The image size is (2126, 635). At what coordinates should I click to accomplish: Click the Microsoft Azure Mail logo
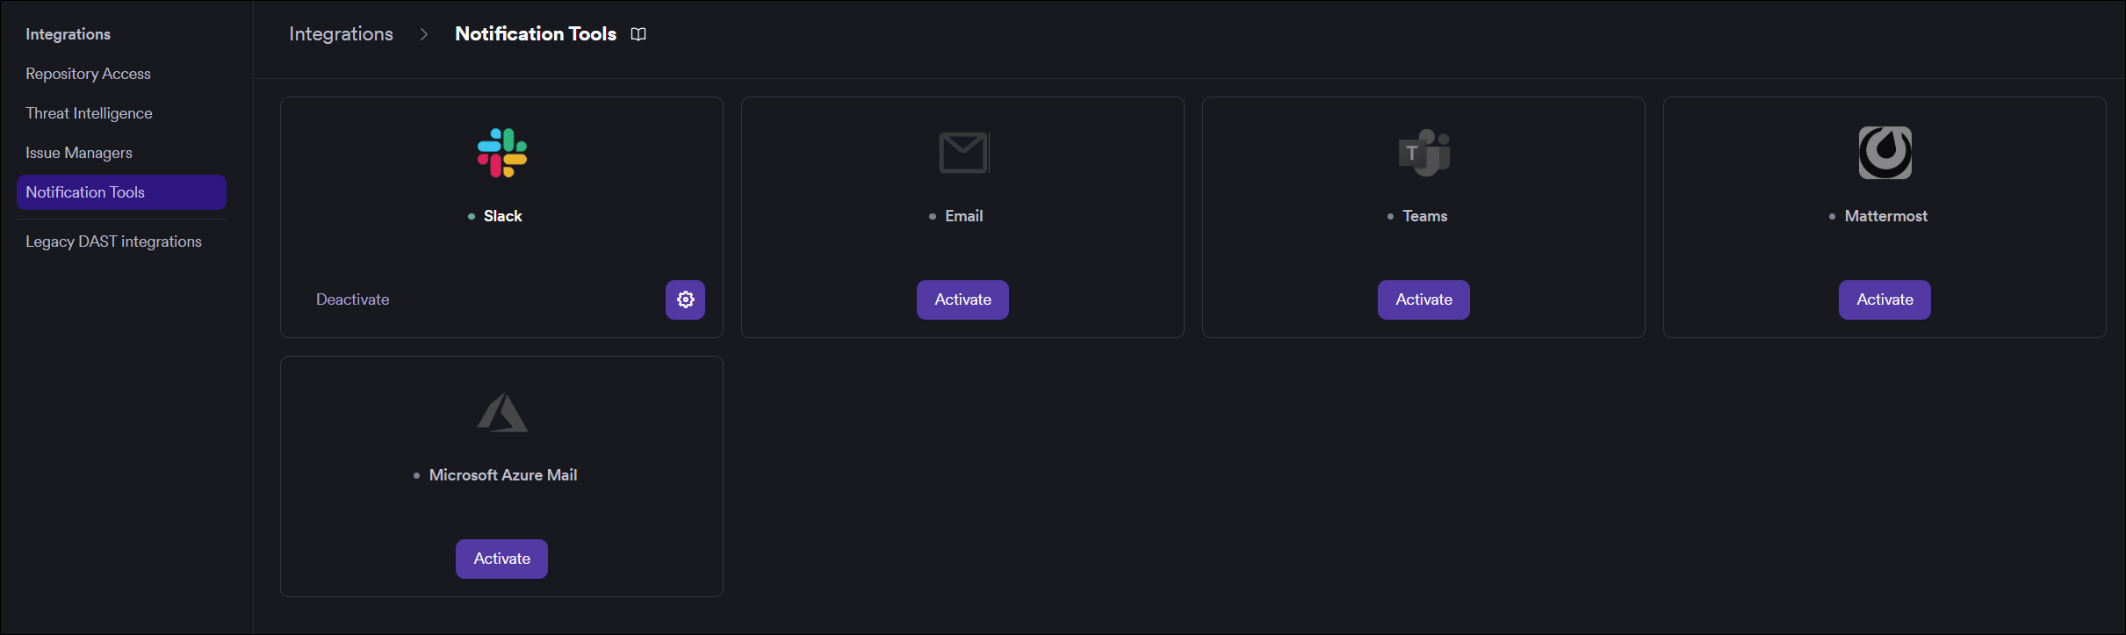[502, 413]
